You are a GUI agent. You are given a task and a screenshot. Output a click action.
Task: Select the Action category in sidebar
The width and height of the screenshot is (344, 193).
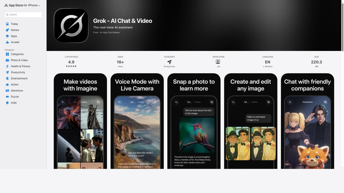(x=8, y=84)
